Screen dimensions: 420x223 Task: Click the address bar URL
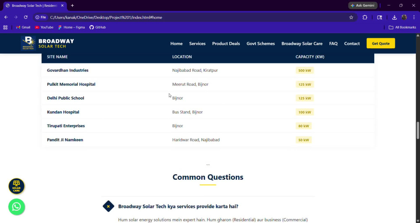106,17
